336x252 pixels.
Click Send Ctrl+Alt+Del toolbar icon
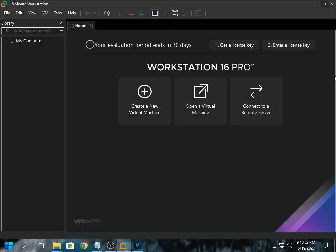(107, 13)
